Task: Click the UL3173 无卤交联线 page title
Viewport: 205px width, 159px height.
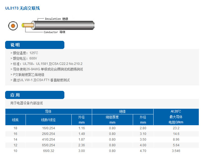Action: coord(23,8)
